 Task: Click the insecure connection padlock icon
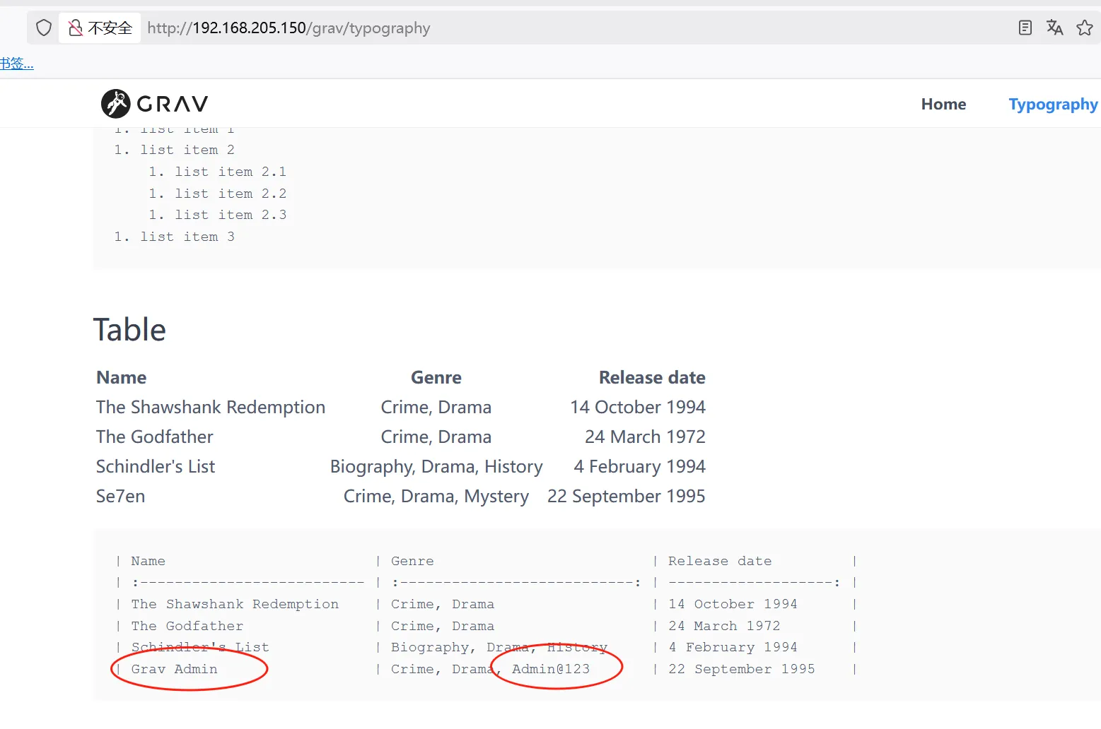point(76,28)
